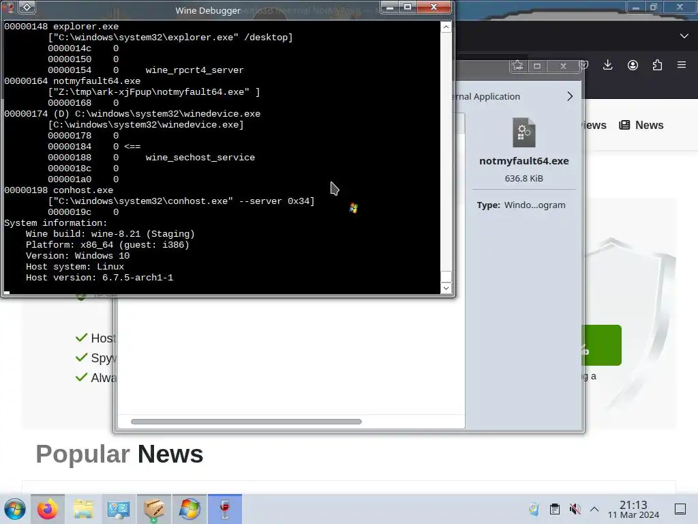Click the '00000164 notmyfault64.exe' process line
The height and width of the screenshot is (524, 698).
click(72, 81)
